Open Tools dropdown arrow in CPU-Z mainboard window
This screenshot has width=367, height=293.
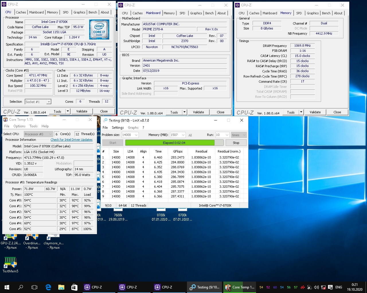point(185,112)
